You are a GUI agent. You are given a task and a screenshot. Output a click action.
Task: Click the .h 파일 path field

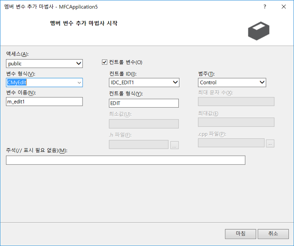pos(139,144)
